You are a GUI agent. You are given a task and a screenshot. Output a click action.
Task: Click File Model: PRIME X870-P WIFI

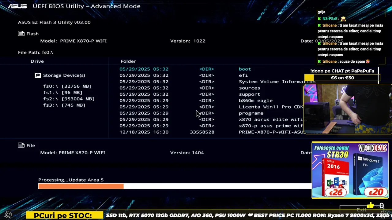pyautogui.click(x=73, y=152)
